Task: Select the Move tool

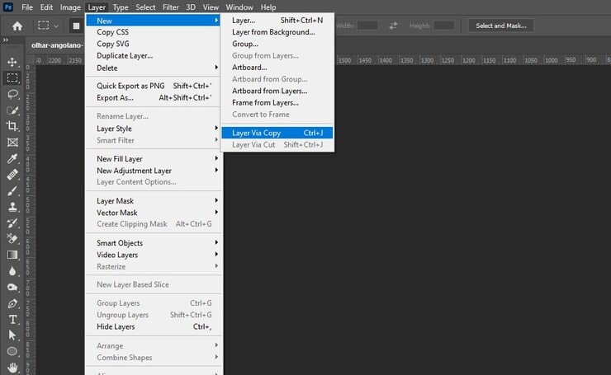Action: coord(12,62)
